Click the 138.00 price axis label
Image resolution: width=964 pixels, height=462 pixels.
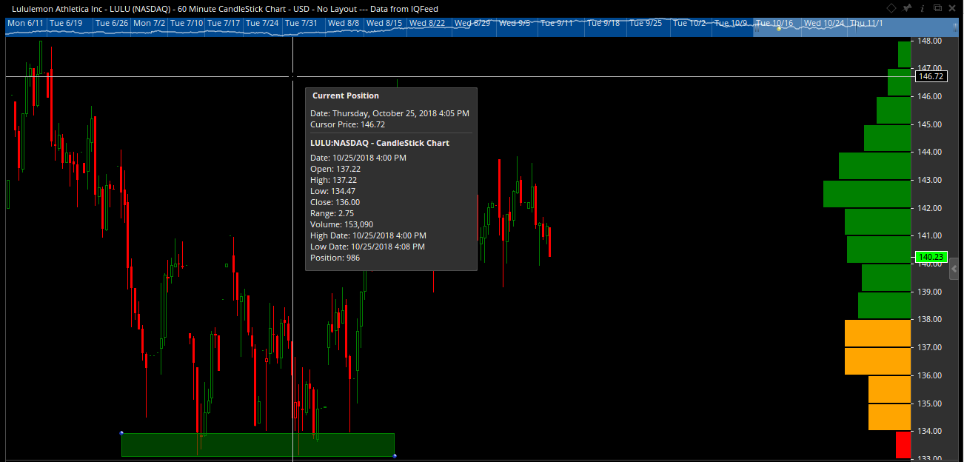pyautogui.click(x=930, y=319)
